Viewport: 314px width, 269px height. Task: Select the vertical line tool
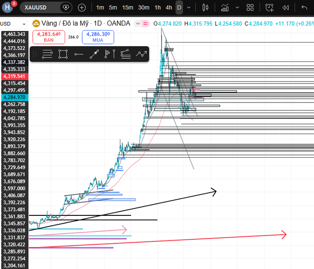(x=114, y=54)
